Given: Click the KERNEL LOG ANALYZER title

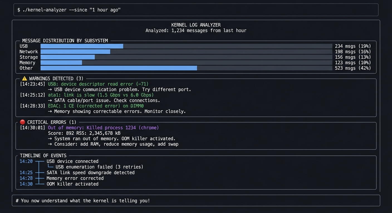Looking at the screenshot, I should coord(196,25).
